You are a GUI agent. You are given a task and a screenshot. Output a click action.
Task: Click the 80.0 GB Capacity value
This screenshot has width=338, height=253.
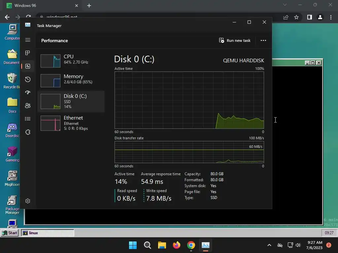[217, 174]
